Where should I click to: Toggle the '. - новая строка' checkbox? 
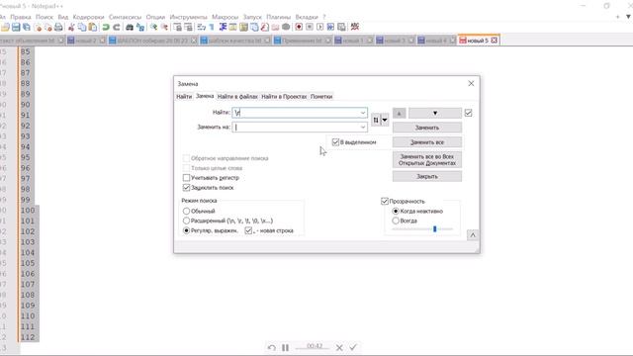pos(248,230)
